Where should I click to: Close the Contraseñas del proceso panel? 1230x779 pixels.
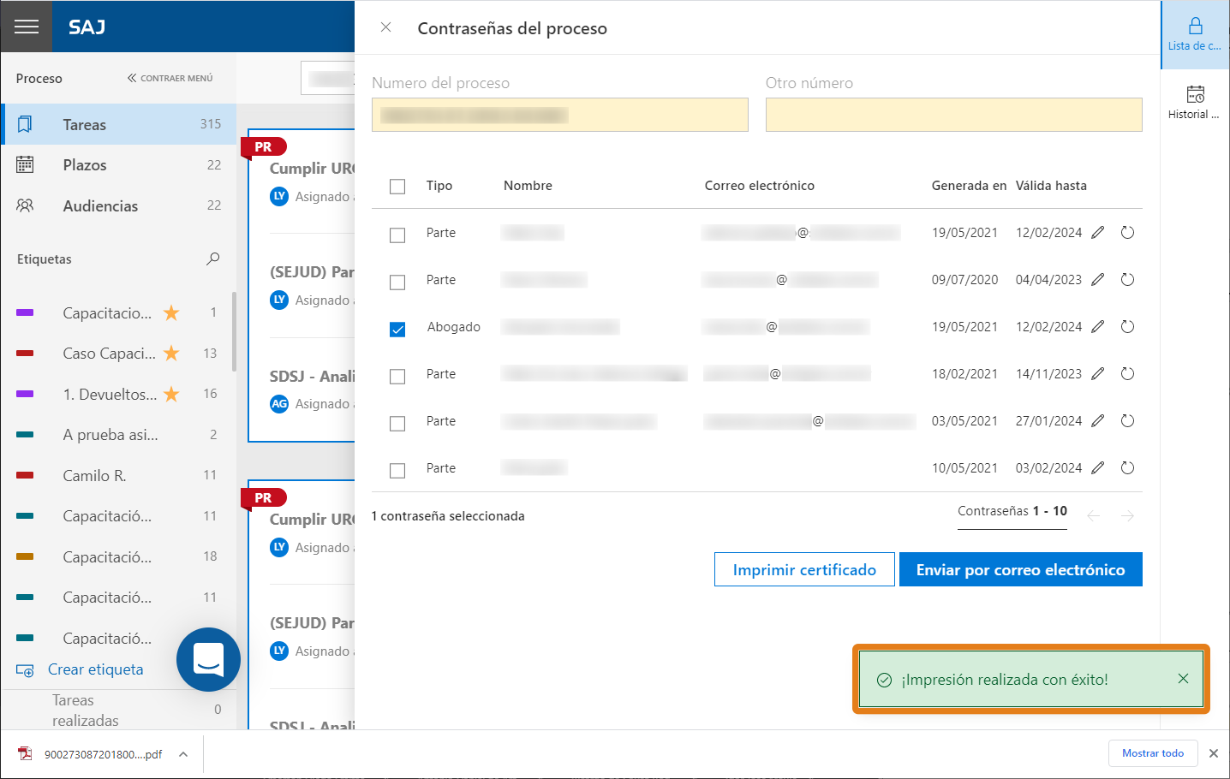[386, 27]
